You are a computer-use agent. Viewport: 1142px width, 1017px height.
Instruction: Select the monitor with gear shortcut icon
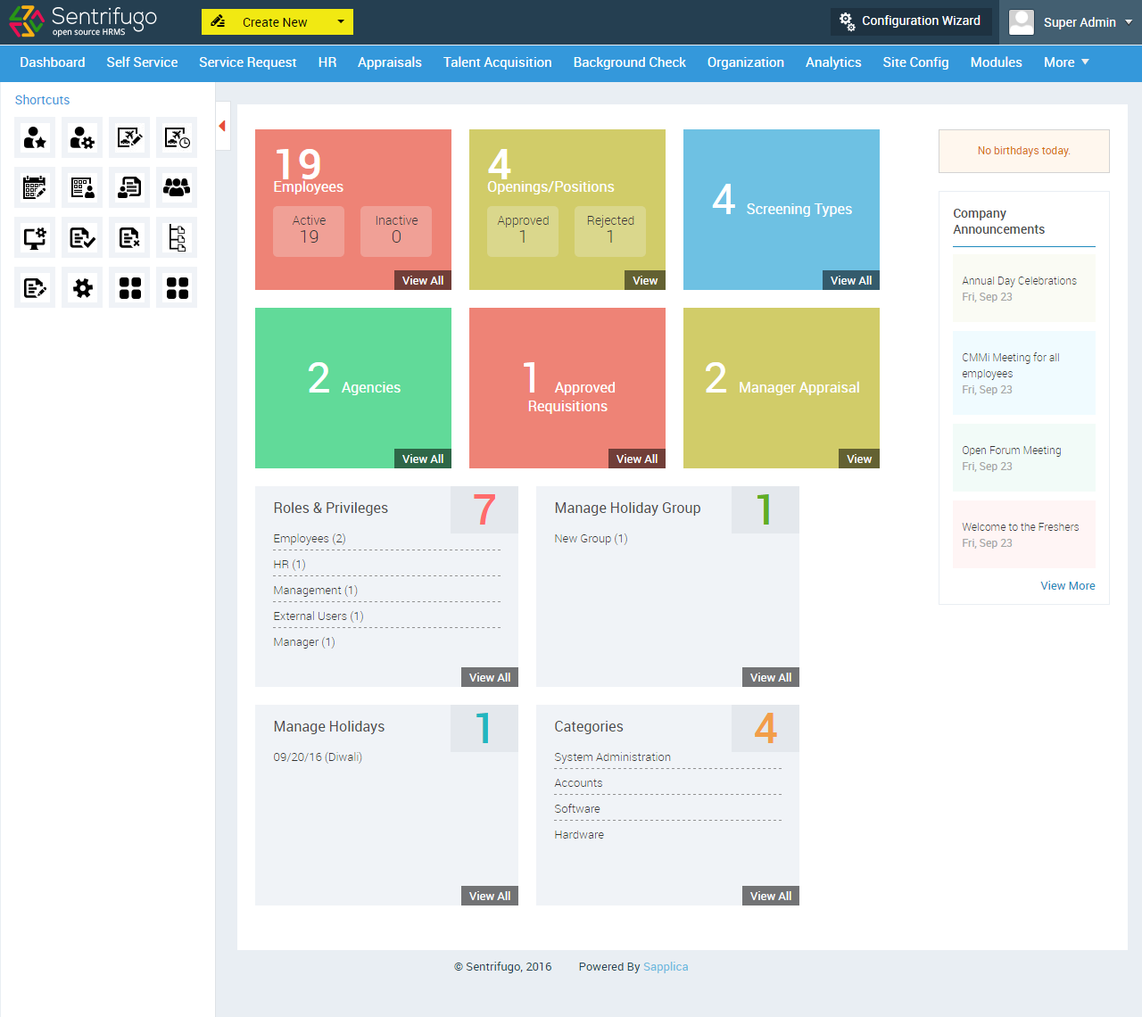pos(34,237)
